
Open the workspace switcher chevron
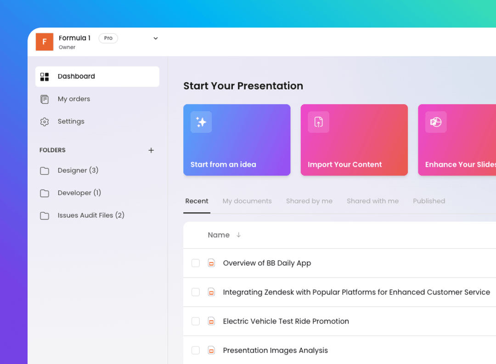click(155, 39)
